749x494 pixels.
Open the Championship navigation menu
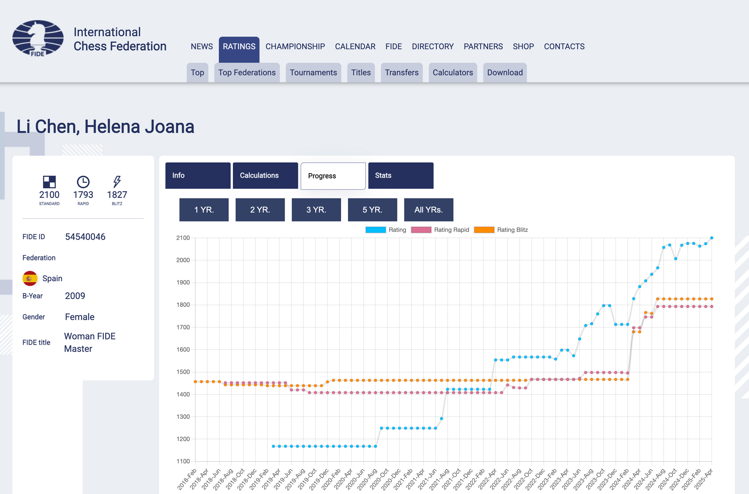[295, 47]
